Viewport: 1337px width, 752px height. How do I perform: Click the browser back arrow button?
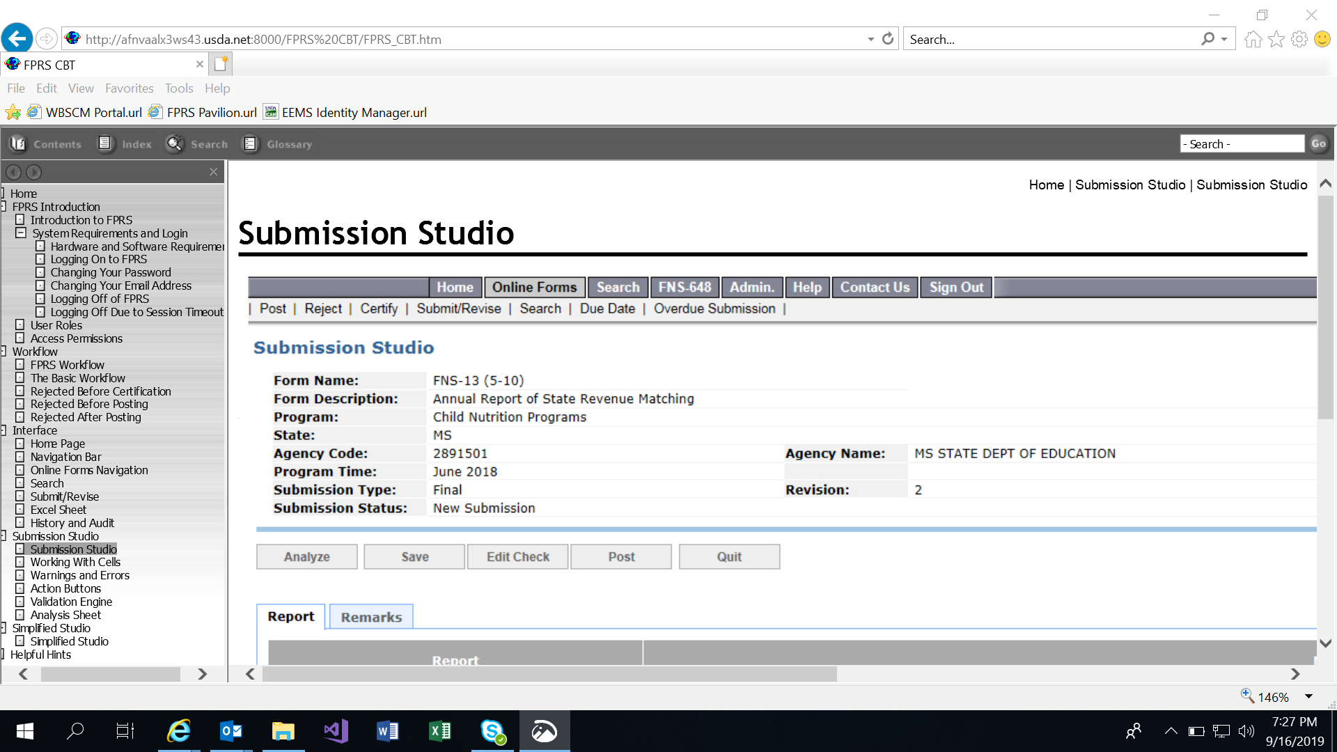[17, 38]
